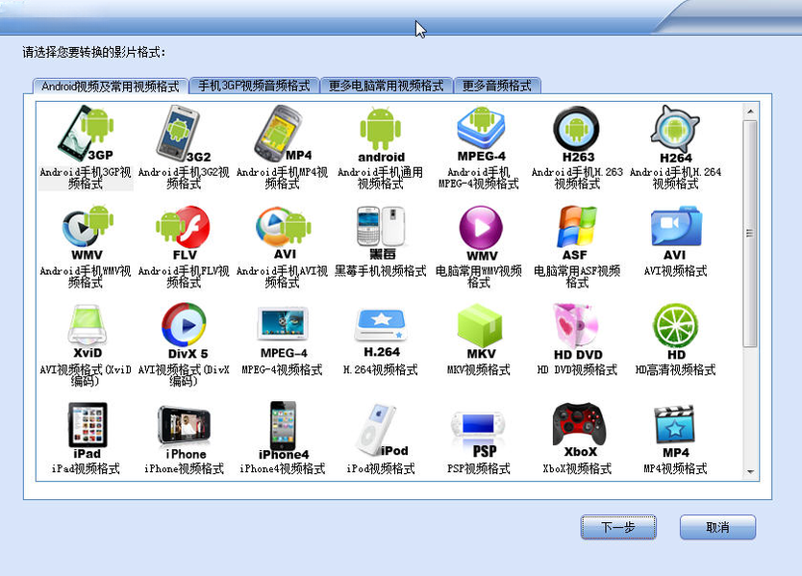Pick the HD lime slice format icon
Screen dimensions: 802x576
click(x=676, y=332)
